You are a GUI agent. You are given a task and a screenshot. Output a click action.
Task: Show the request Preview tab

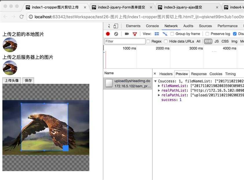pos(182,74)
